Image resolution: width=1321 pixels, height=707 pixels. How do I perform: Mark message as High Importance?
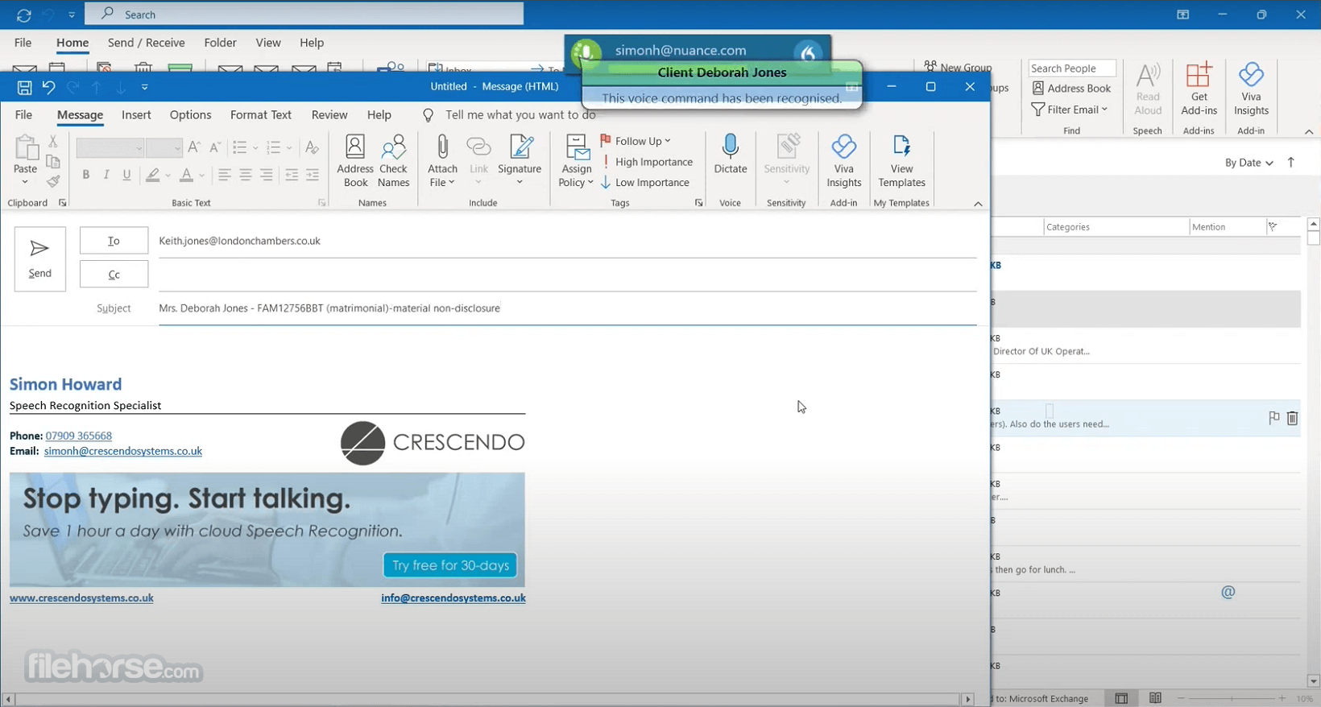(x=647, y=162)
